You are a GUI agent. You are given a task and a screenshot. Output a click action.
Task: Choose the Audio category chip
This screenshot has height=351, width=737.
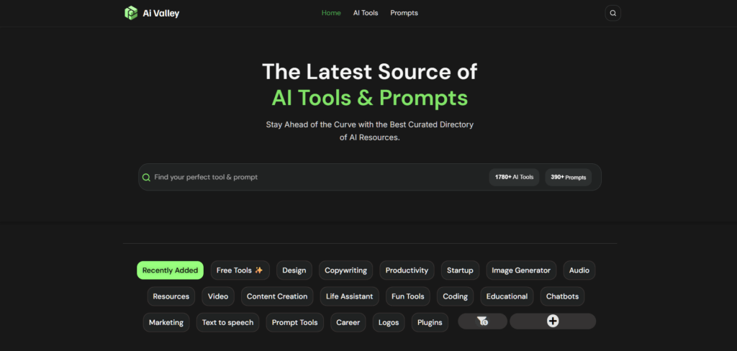click(579, 270)
